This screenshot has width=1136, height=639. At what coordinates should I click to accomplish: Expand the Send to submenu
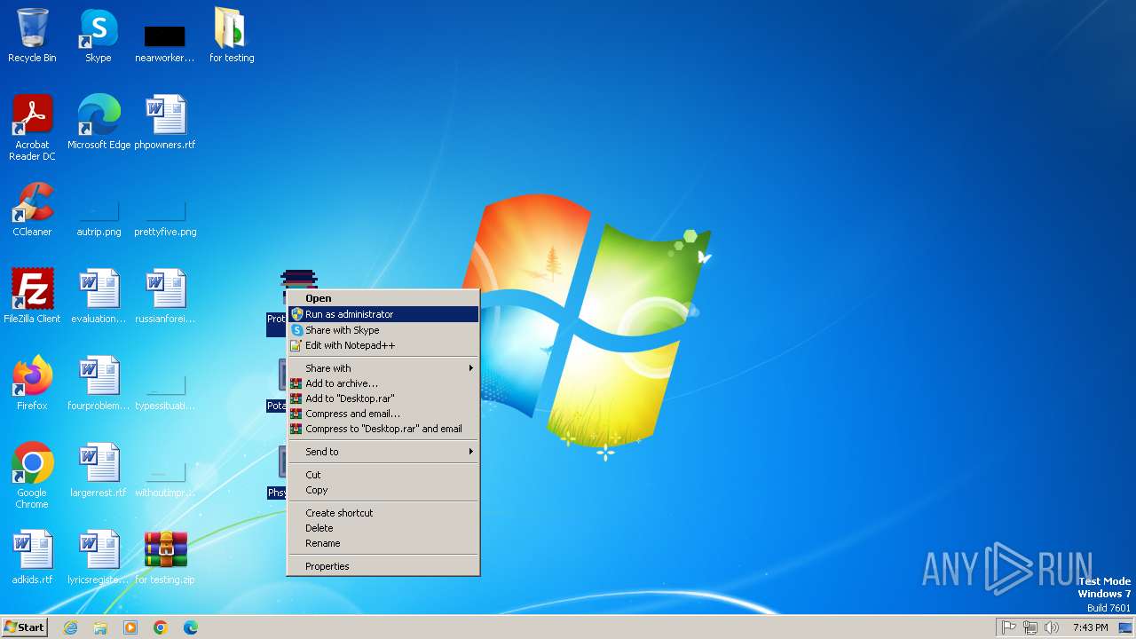pos(383,452)
